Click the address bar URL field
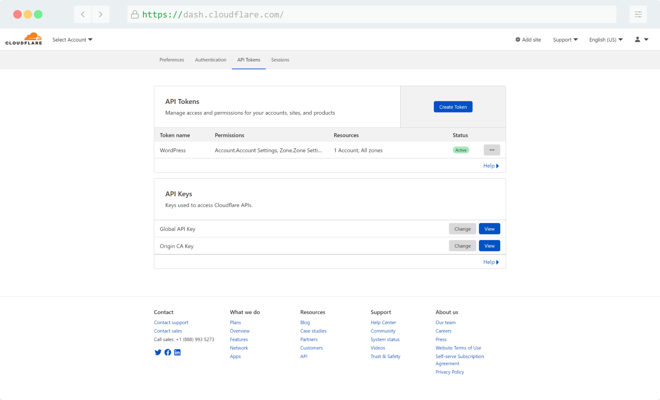660x400 pixels. pyautogui.click(x=372, y=15)
